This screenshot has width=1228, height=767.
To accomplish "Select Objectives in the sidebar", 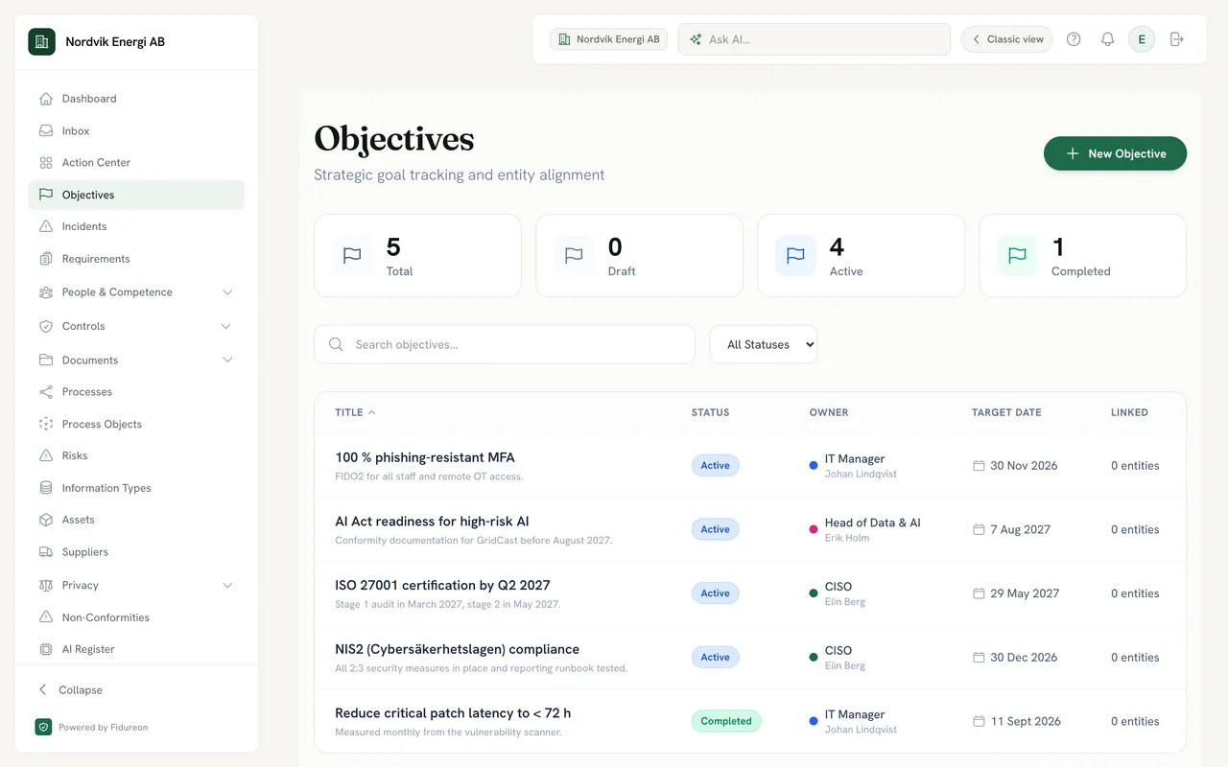I will [136, 195].
